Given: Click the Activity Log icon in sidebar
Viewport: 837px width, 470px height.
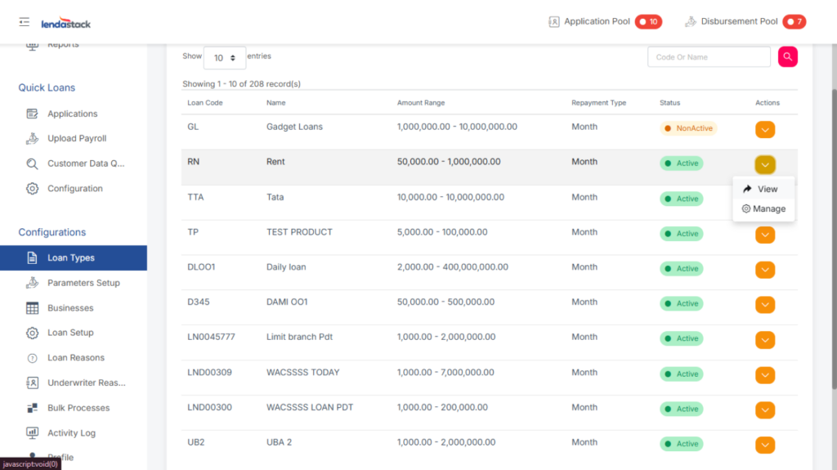Looking at the screenshot, I should 33,433.
